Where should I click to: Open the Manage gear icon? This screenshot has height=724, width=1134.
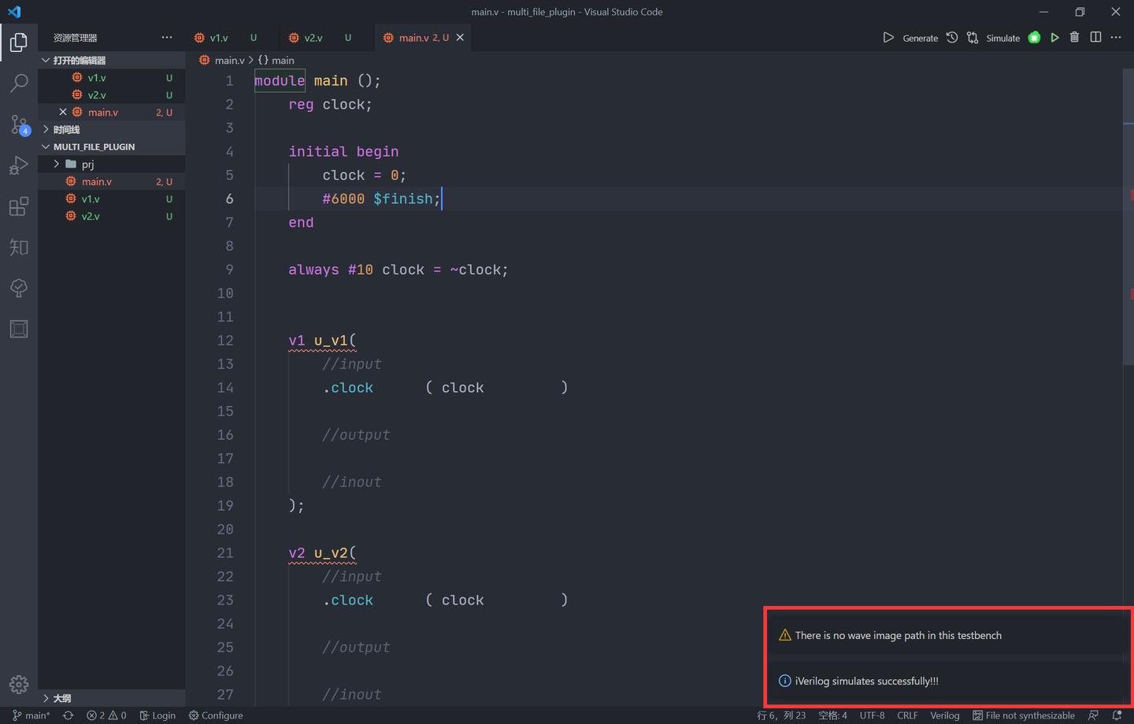tap(19, 685)
